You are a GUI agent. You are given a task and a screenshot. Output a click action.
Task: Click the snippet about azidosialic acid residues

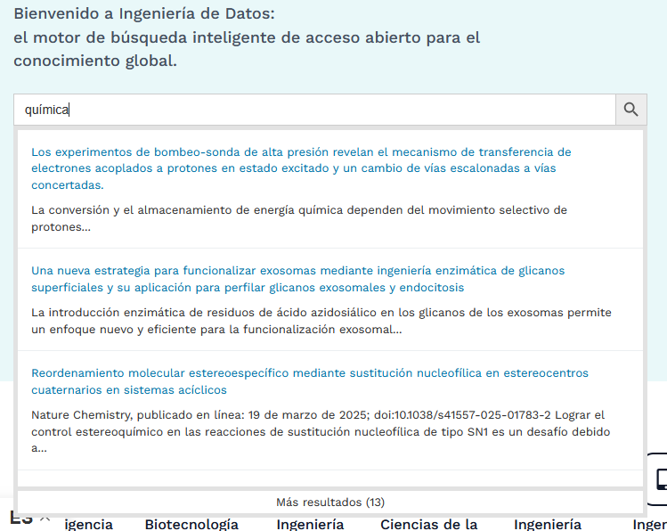pos(321,321)
